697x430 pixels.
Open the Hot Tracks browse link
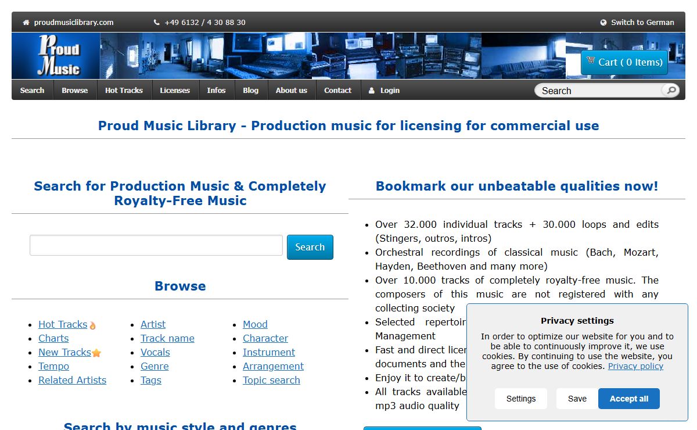click(x=63, y=324)
